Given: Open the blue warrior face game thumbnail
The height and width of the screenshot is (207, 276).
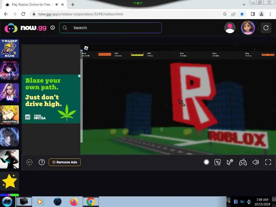Looking at the screenshot, I should pyautogui.click(x=9, y=137).
